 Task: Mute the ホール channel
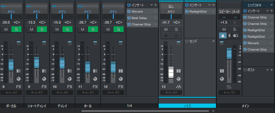83,29
